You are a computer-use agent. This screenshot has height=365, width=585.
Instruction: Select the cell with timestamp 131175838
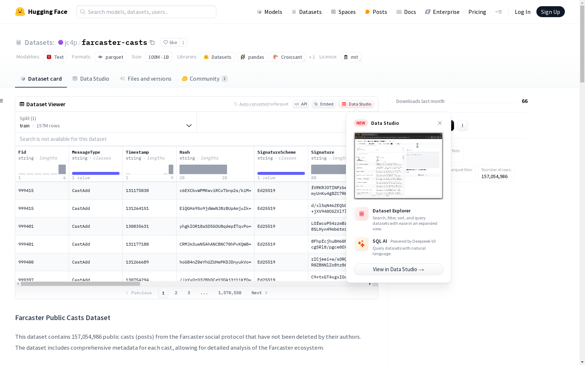click(150, 191)
